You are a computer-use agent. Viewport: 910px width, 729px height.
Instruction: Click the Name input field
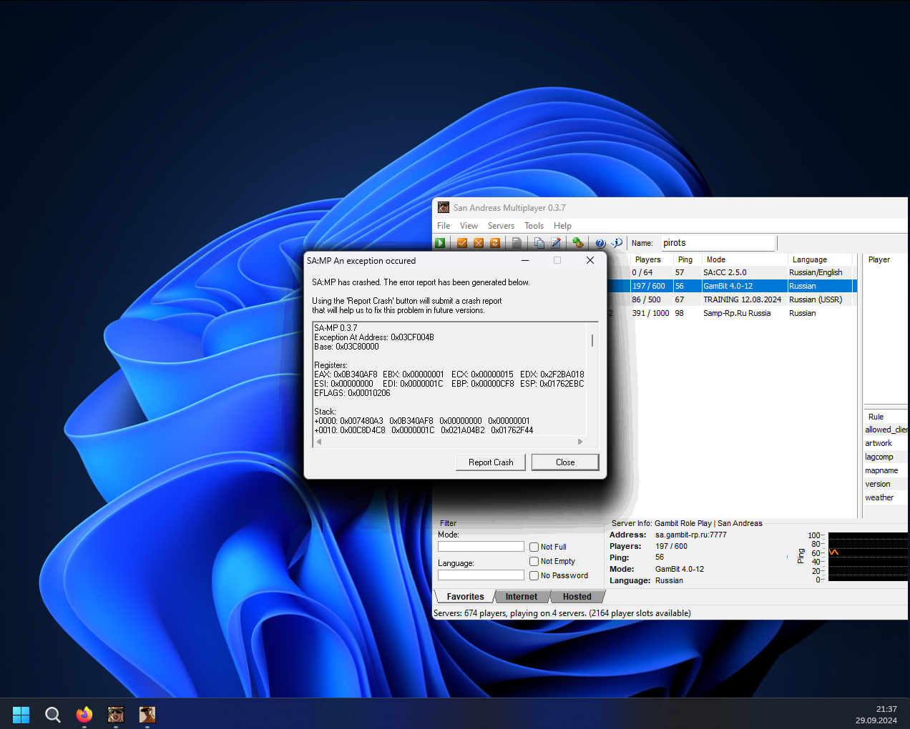[x=717, y=243]
